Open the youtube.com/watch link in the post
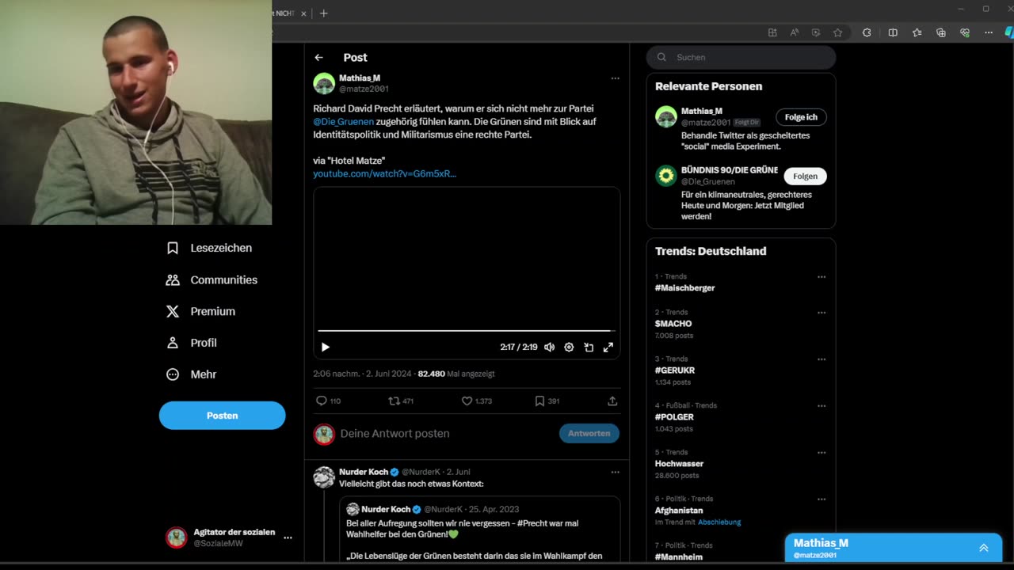The height and width of the screenshot is (570, 1014). [384, 173]
